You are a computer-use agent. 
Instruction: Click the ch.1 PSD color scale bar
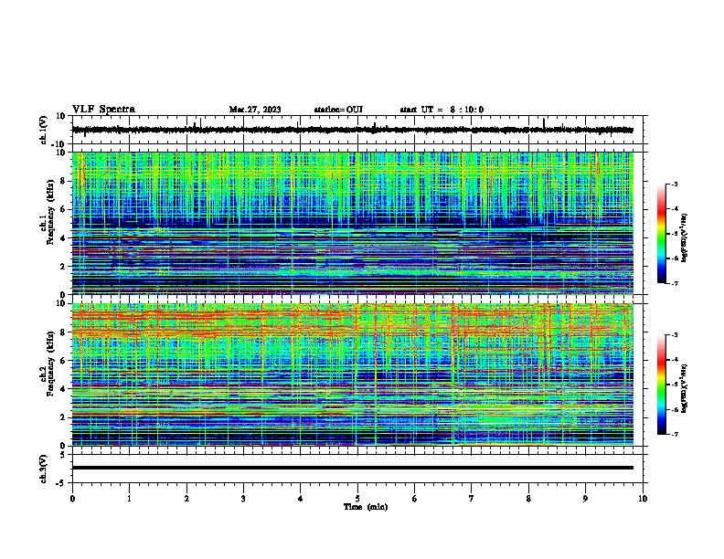pos(662,234)
